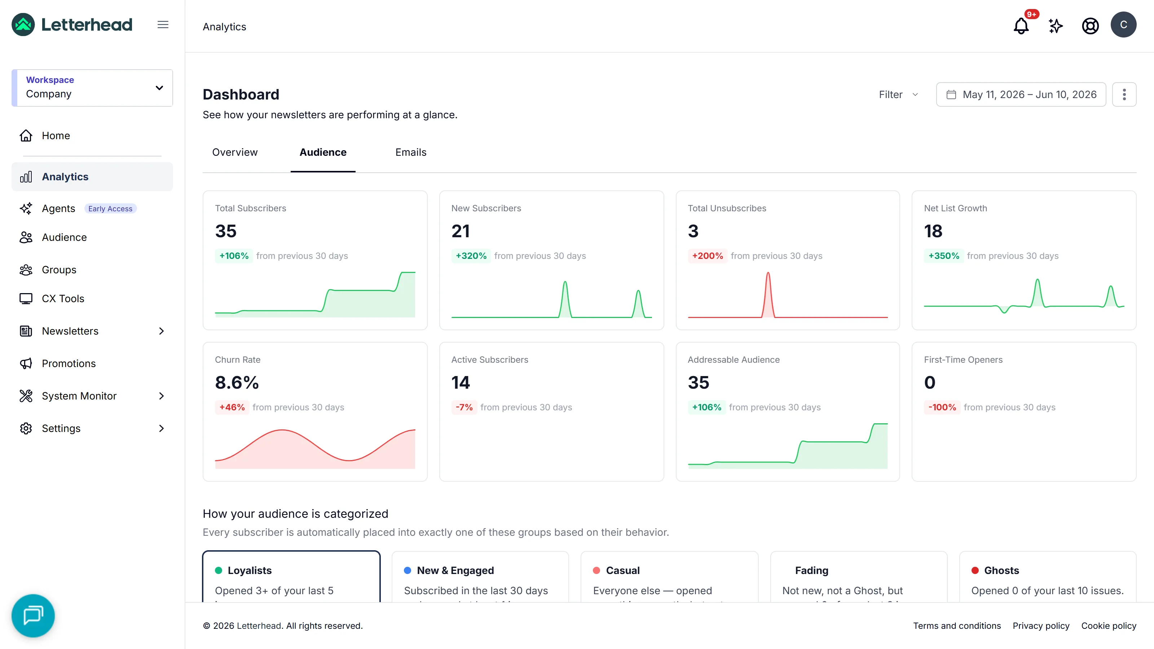
Task: Click the Promotions megaphone icon
Action: 26,363
